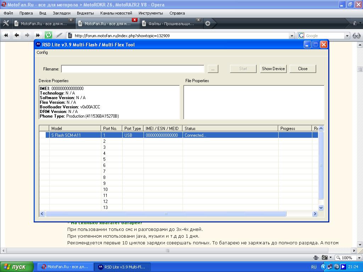This screenshot has width=363, height=272.
Task: Click the Google search input field
Action: coord(325,36)
